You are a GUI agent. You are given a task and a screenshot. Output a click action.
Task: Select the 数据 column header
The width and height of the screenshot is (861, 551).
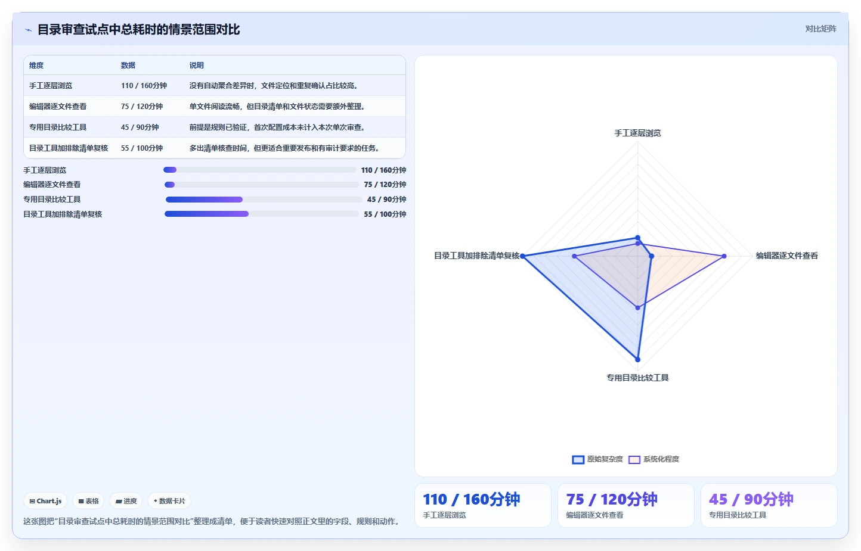click(128, 66)
